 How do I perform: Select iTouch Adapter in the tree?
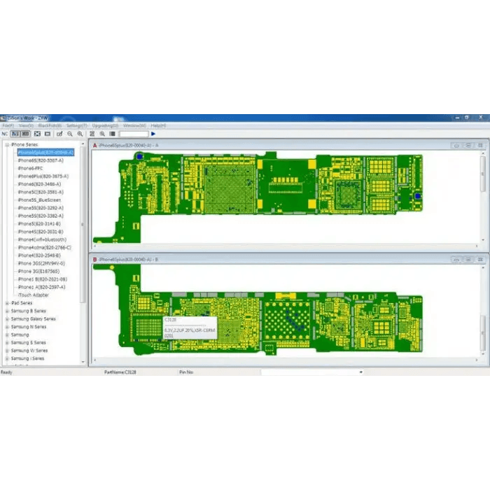(34, 295)
